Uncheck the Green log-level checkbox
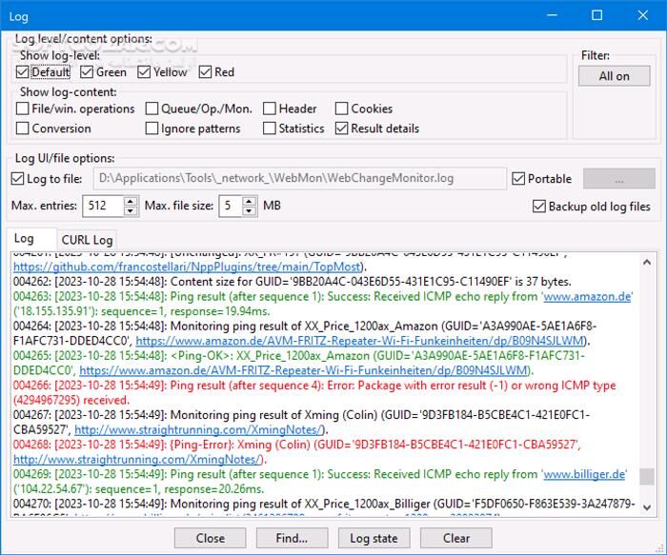The image size is (667, 555). pos(87,72)
